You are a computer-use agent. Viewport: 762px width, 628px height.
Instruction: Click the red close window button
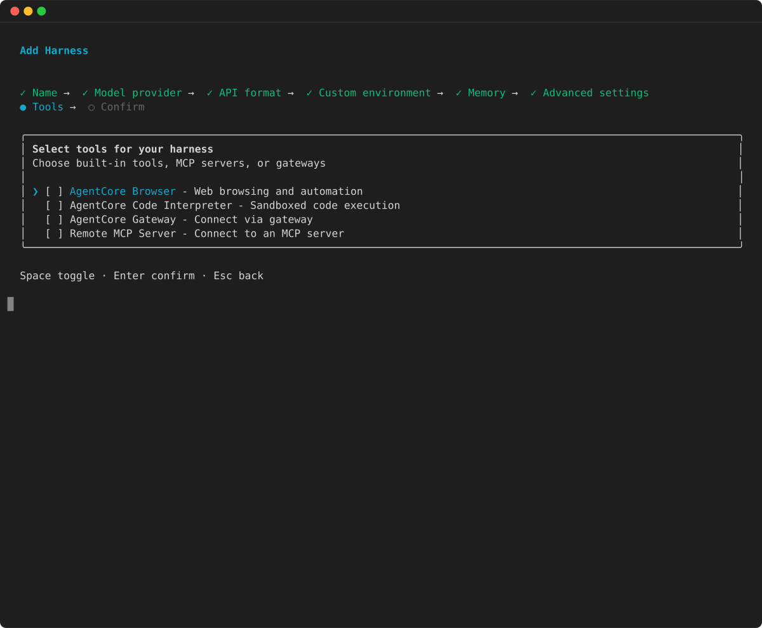(x=15, y=11)
